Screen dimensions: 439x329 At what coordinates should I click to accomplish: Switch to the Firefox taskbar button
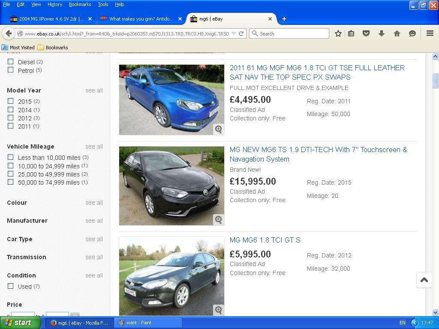(79, 323)
